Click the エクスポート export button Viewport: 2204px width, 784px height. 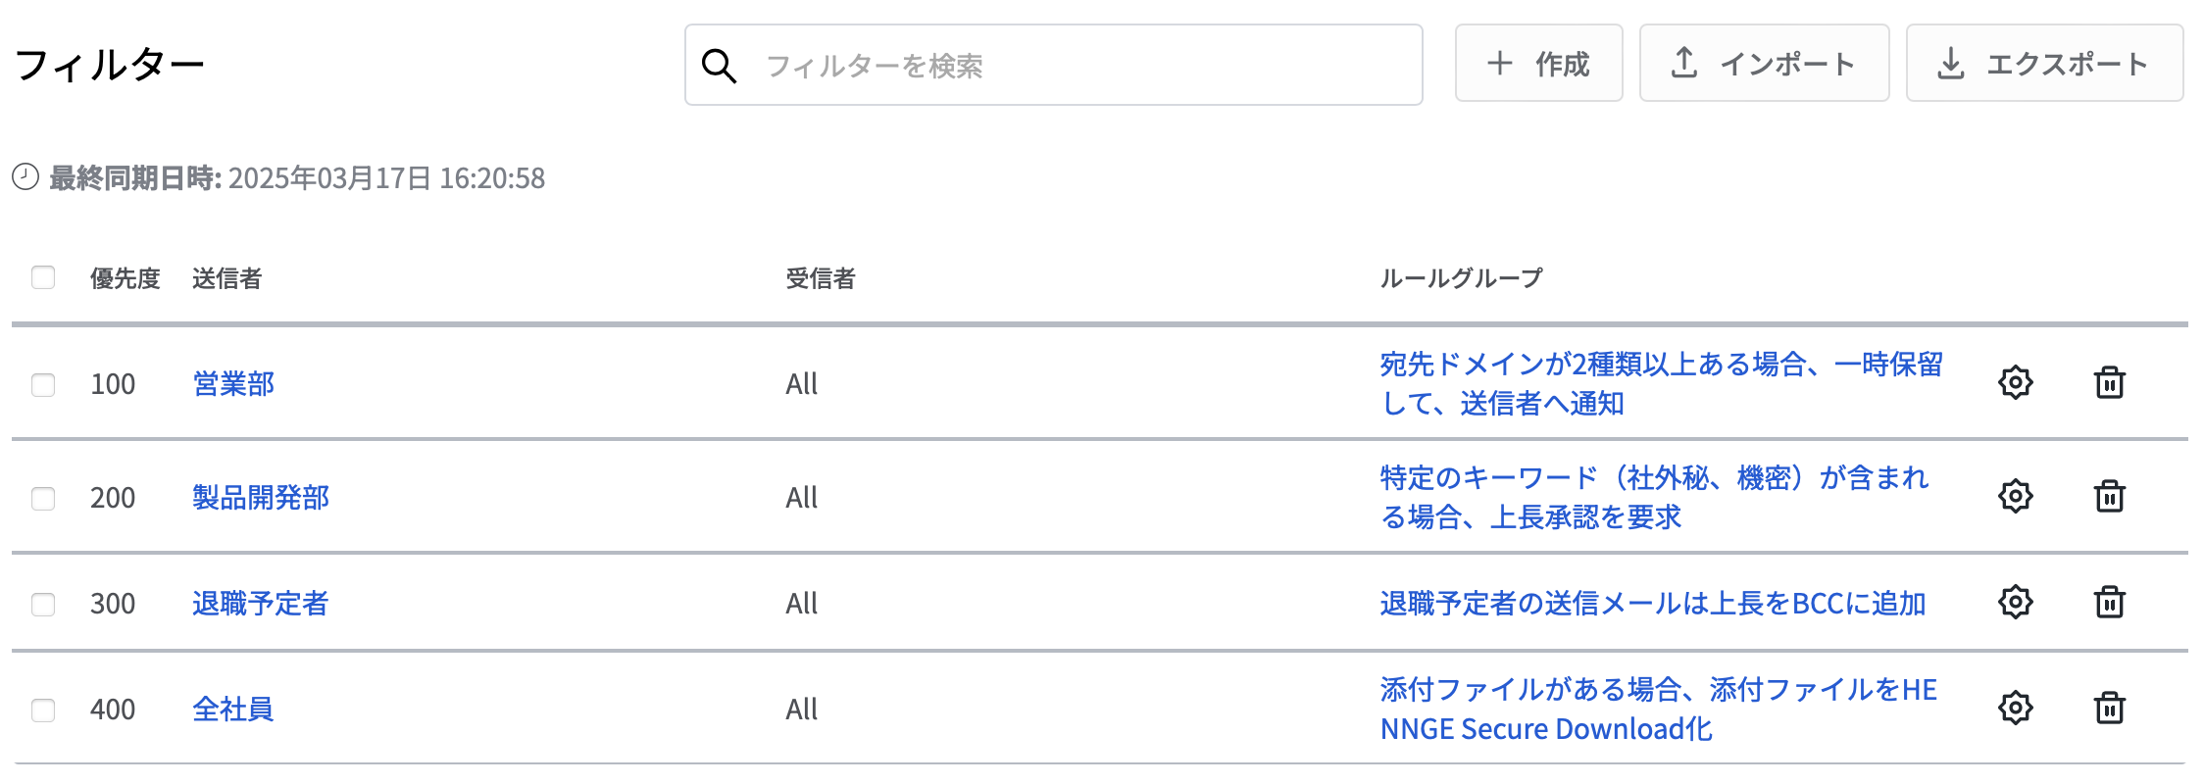(x=2044, y=64)
